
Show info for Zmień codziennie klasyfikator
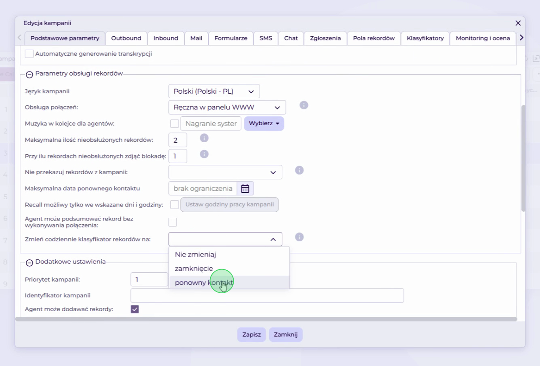click(x=299, y=237)
